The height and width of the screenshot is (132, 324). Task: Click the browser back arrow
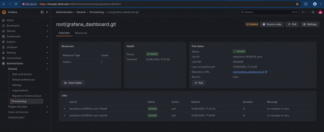pos(4,4)
